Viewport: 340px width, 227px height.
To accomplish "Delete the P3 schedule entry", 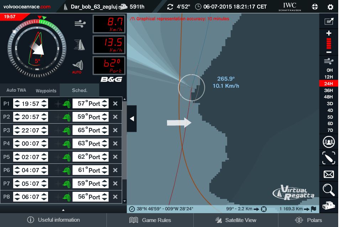I will coord(115,130).
